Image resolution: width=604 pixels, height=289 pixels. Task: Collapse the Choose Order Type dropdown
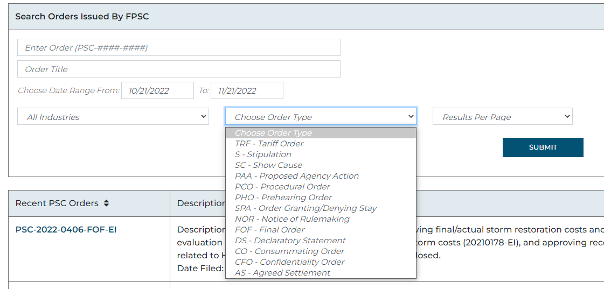click(x=321, y=117)
